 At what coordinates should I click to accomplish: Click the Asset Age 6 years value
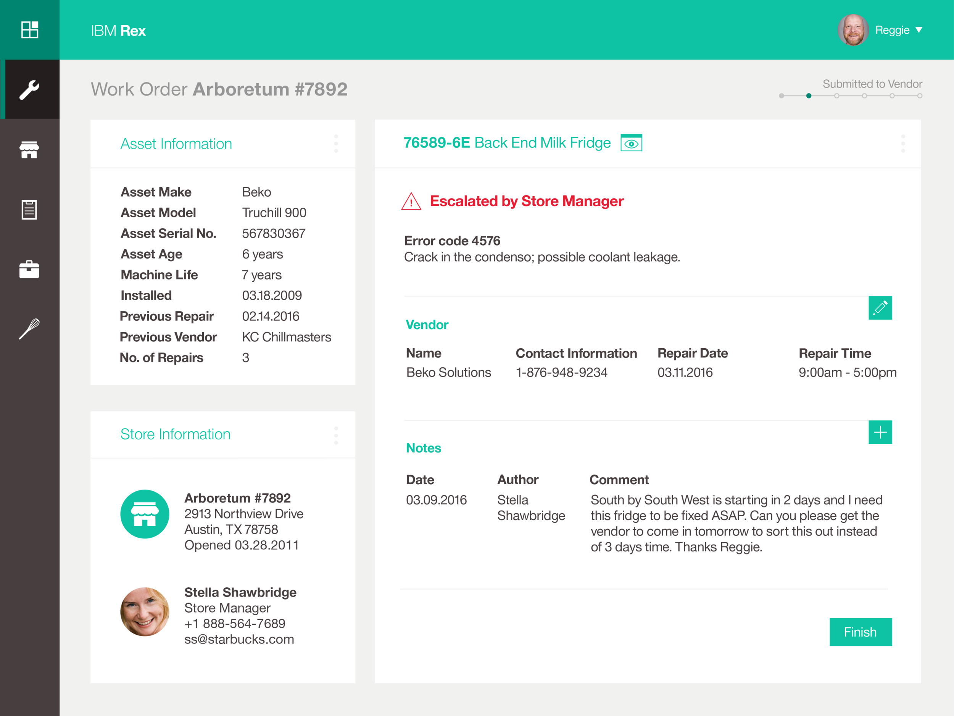263,254
